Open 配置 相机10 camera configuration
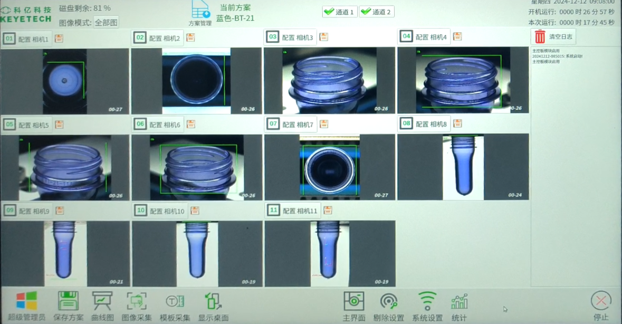The image size is (622, 324). point(167,211)
